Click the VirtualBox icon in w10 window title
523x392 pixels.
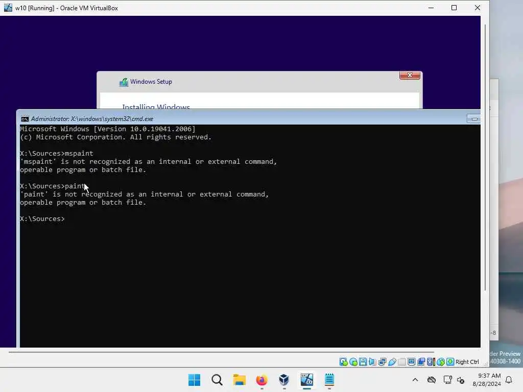pos(8,8)
